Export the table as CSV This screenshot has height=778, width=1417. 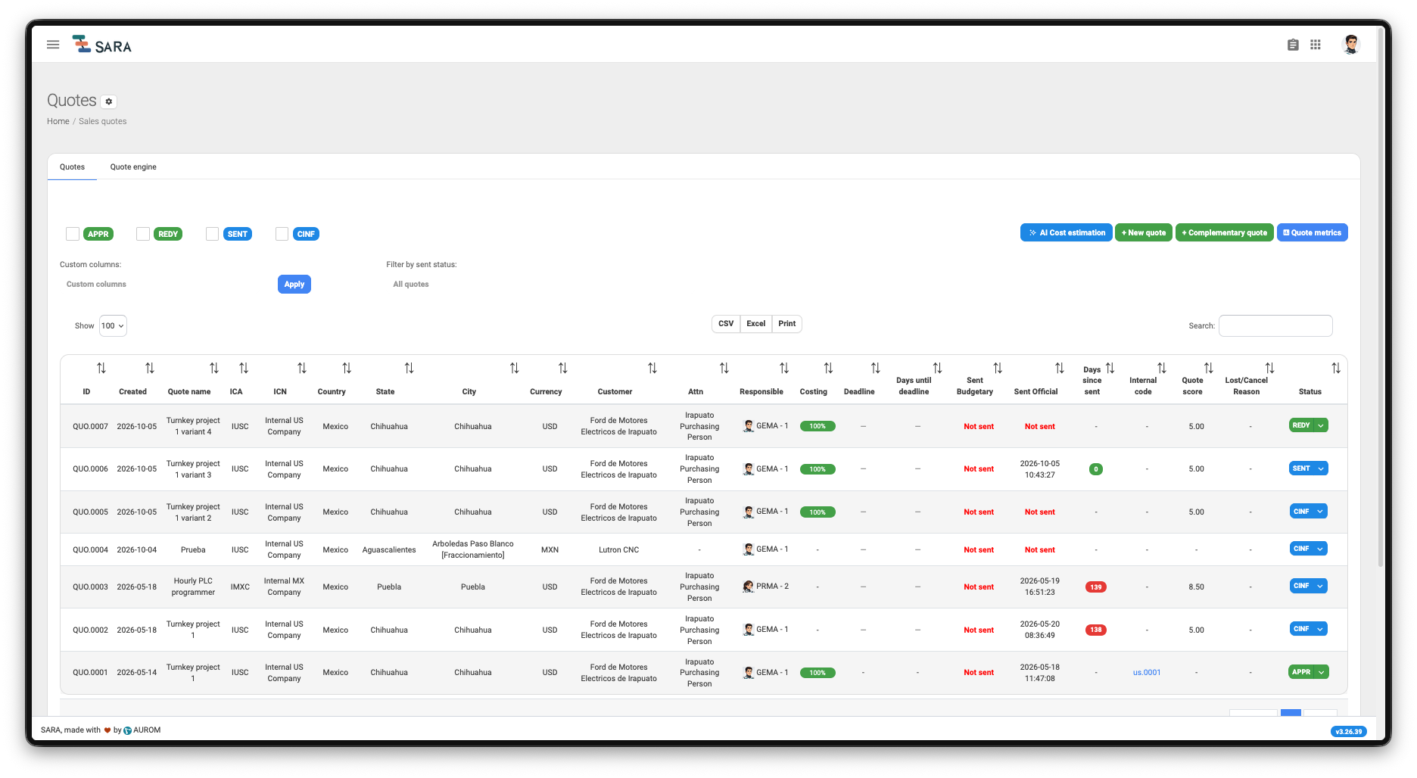pos(726,324)
